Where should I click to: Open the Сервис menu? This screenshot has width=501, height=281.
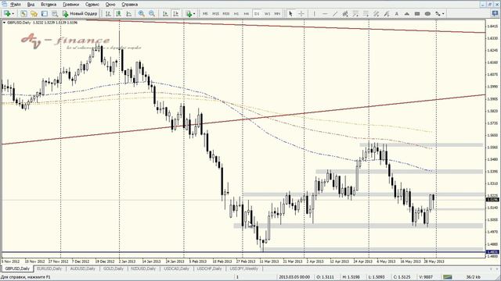click(x=92, y=5)
